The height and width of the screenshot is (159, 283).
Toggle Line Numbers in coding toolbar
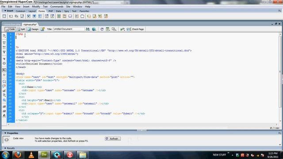[4, 70]
